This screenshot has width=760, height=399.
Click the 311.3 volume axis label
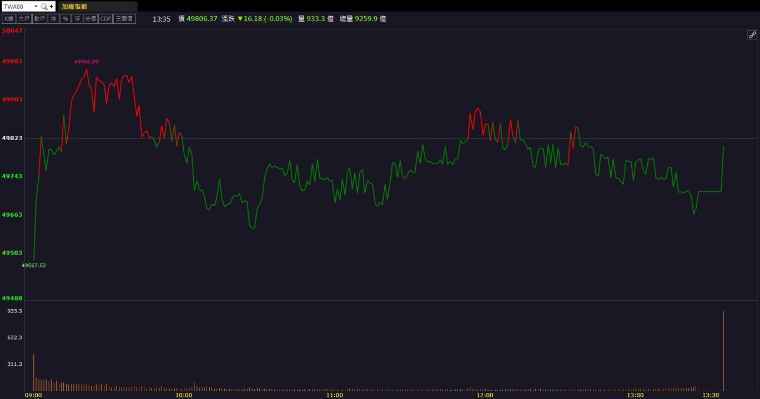click(14, 364)
